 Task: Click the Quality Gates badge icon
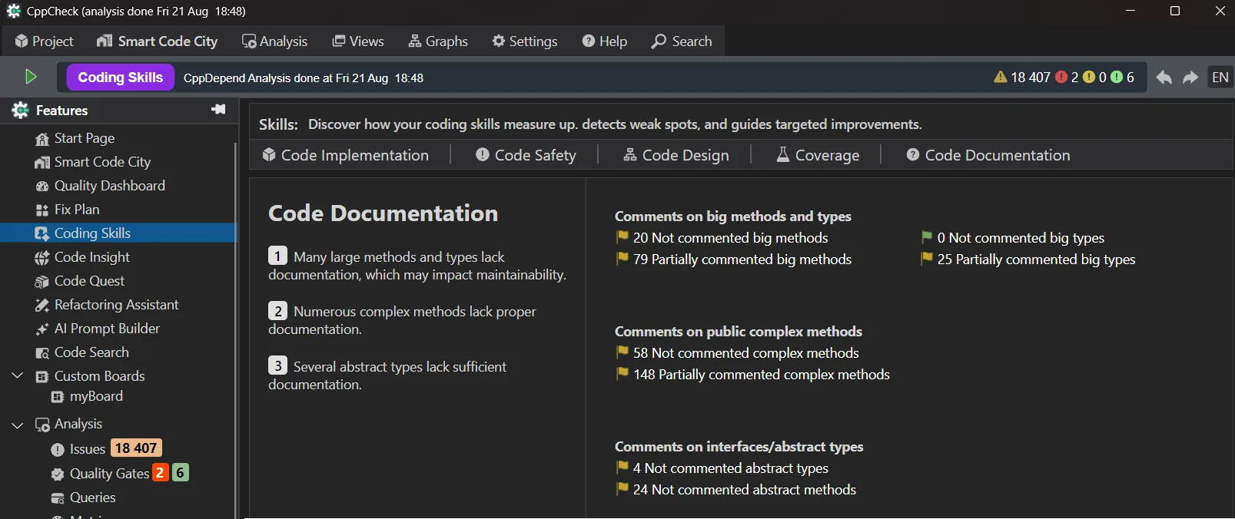click(x=58, y=474)
